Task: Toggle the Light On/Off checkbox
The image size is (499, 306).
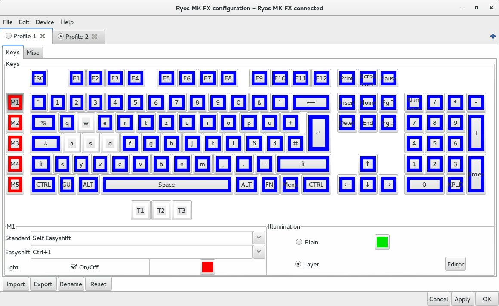Action: point(74,267)
